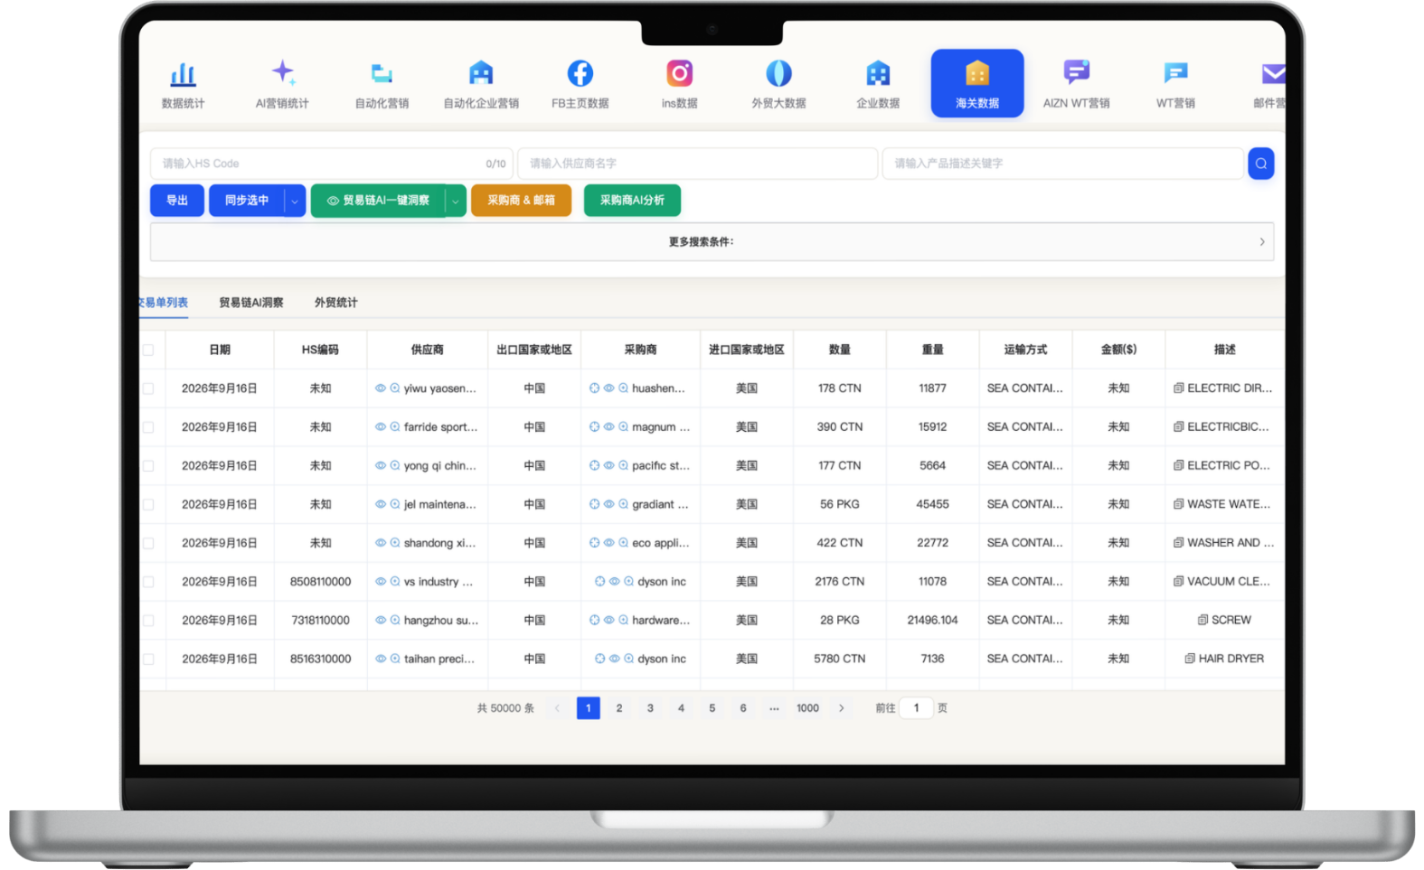Screen dimensions: 1424x870
Task: Click the copy icon beside HAIR DRYER description
Action: 1190,659
